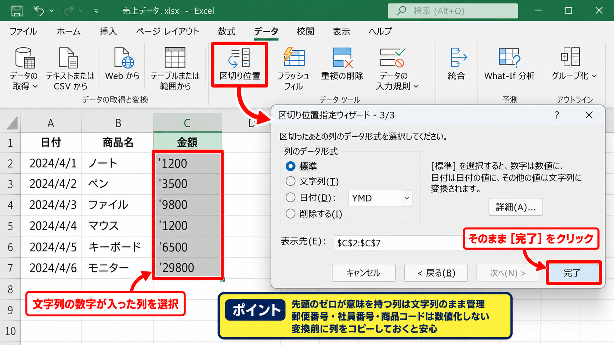
Task: Click the < 戻る(B) button
Action: (x=436, y=273)
